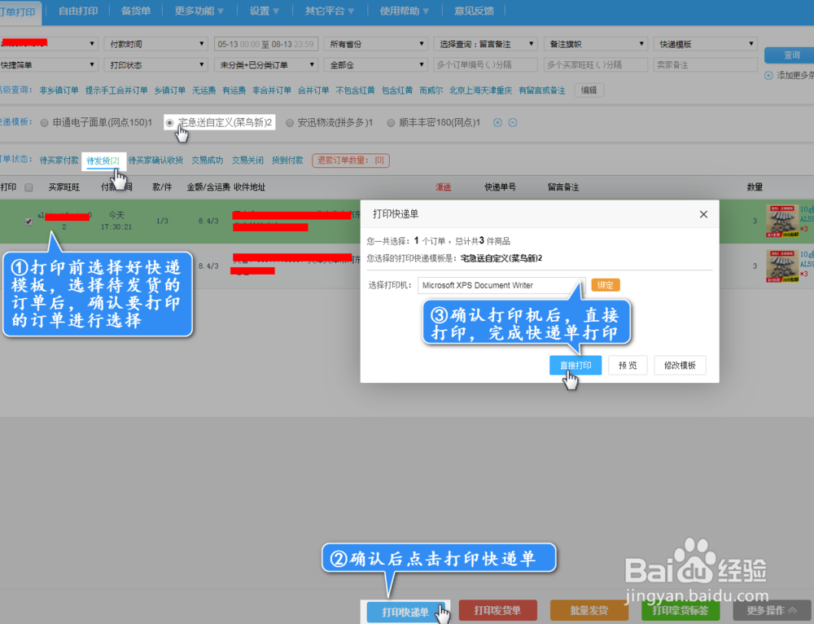814x624 pixels.
Task: Open the 所有省份 province dropdown
Action: click(x=374, y=42)
